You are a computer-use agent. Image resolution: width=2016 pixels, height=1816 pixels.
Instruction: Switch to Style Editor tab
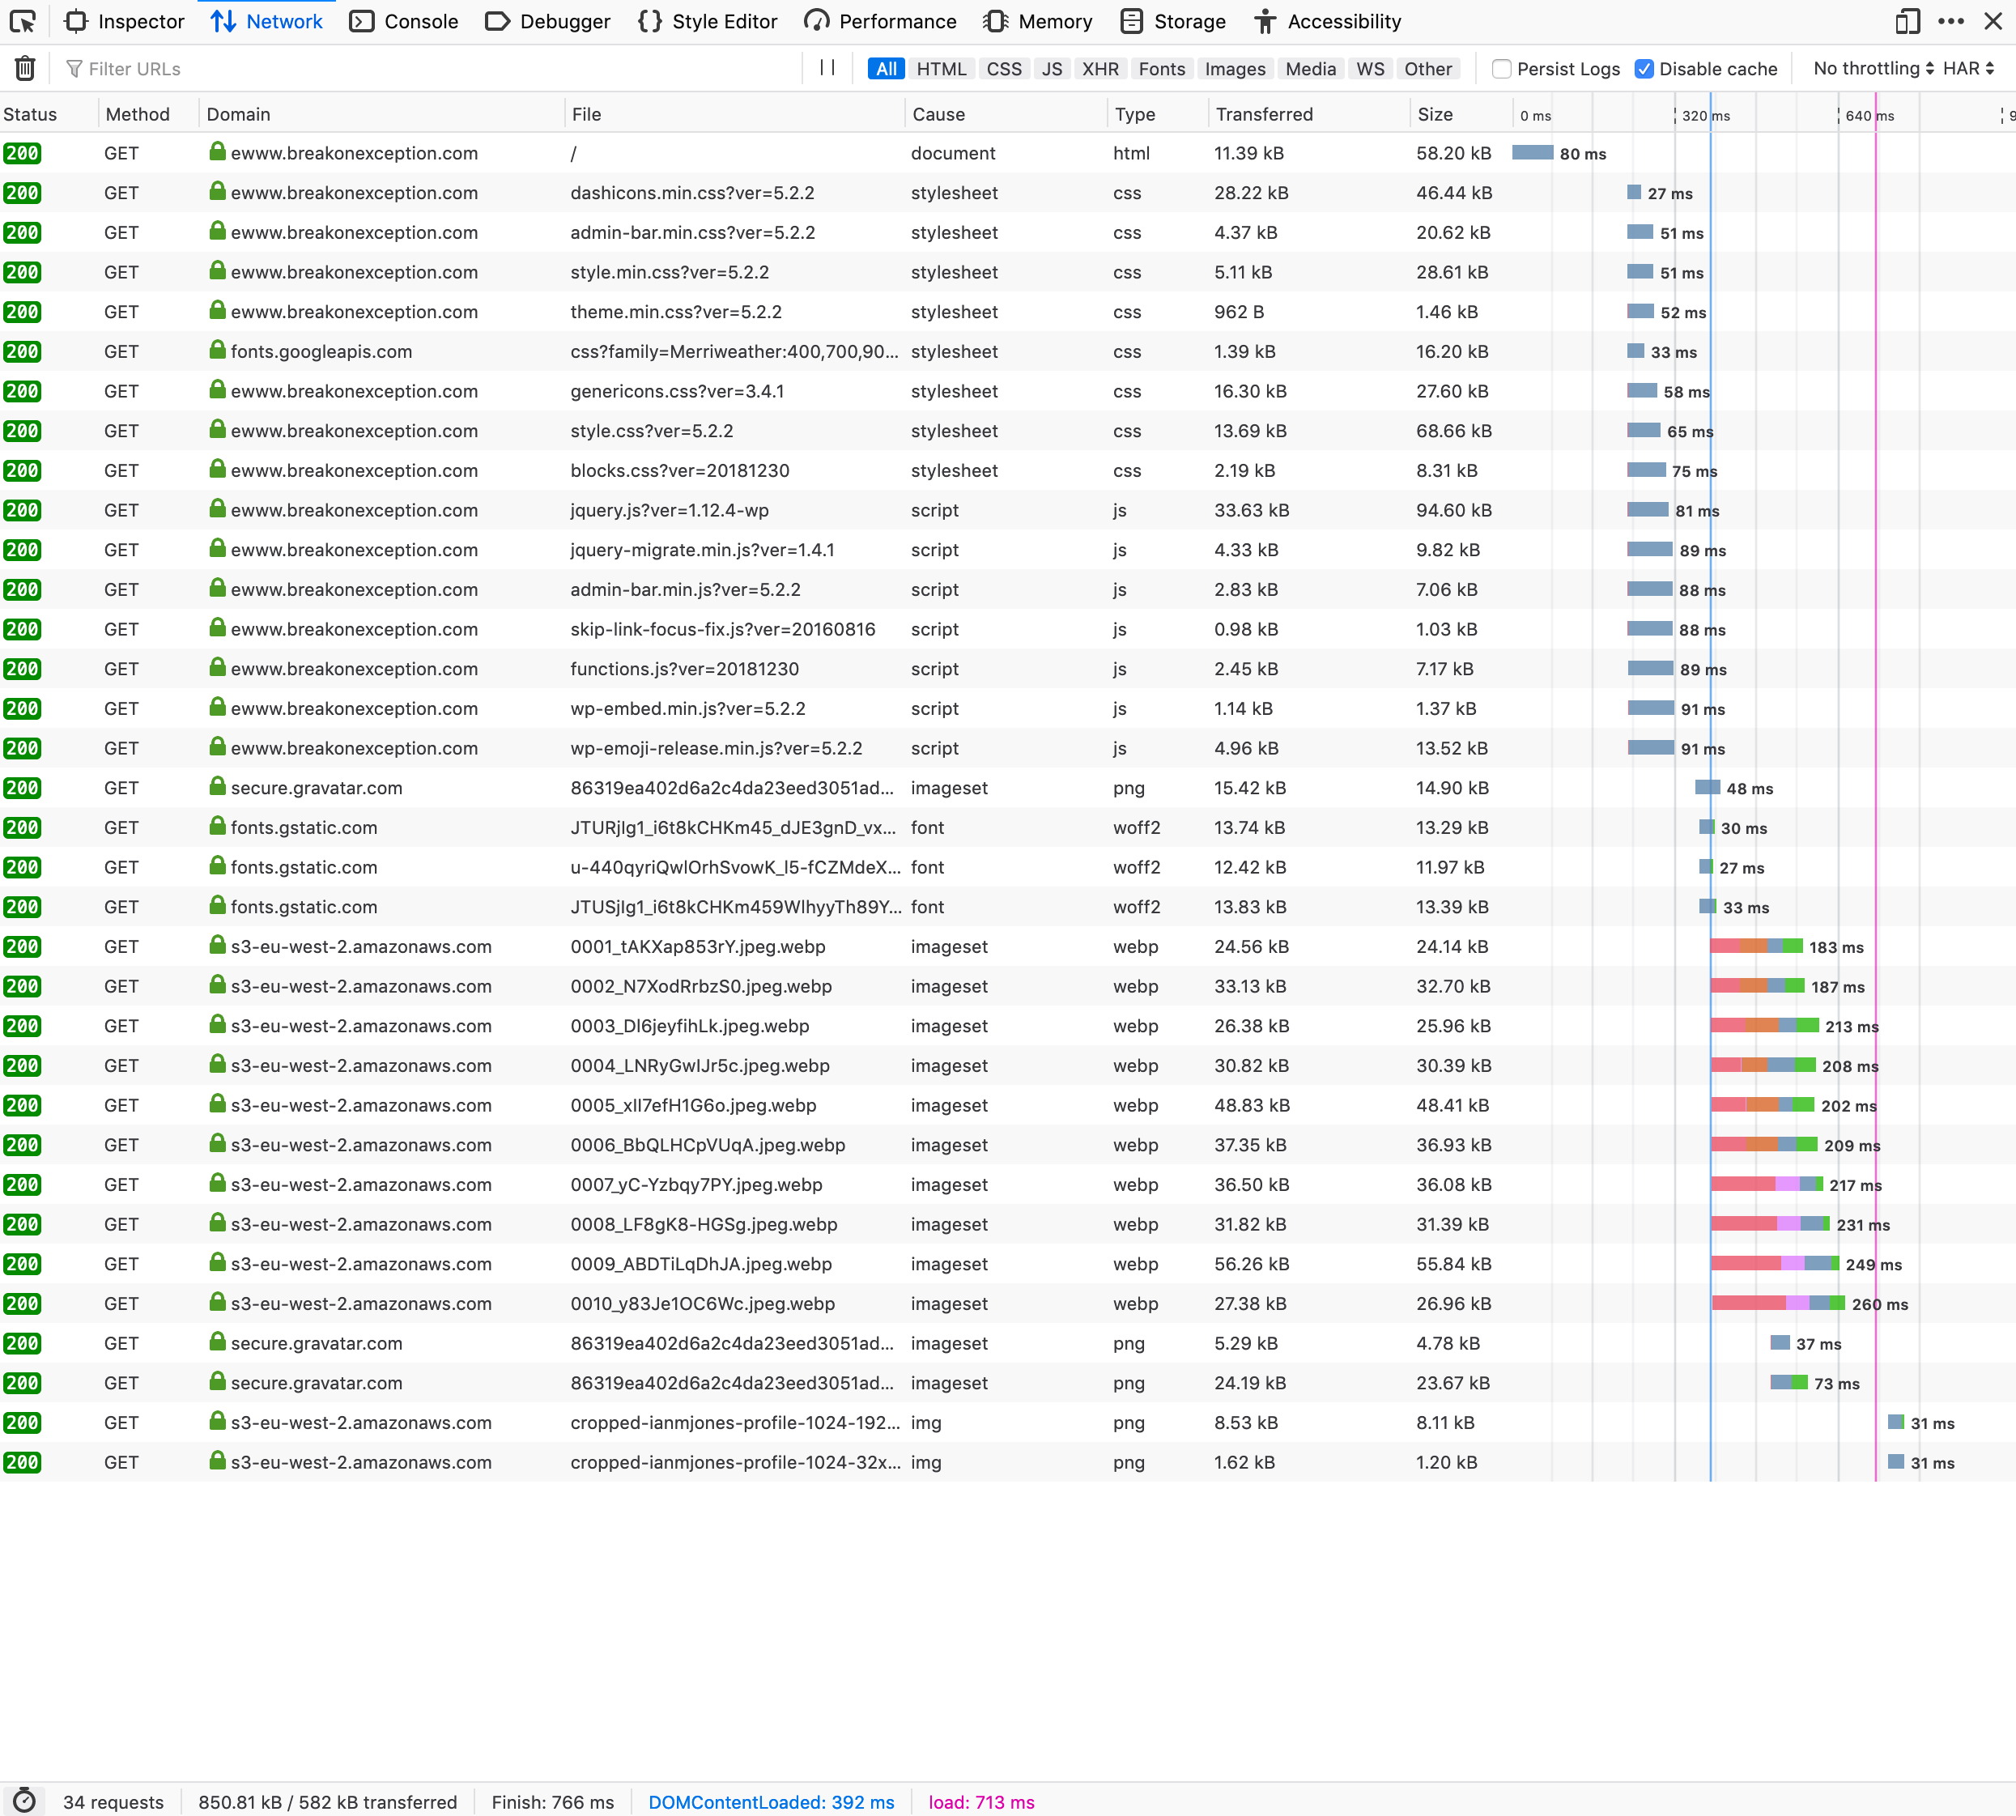(x=708, y=21)
